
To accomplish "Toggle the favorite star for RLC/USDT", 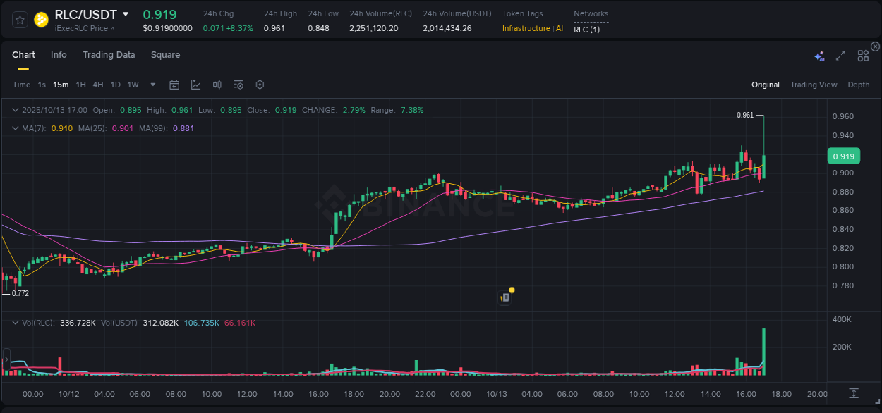I will (x=19, y=20).
